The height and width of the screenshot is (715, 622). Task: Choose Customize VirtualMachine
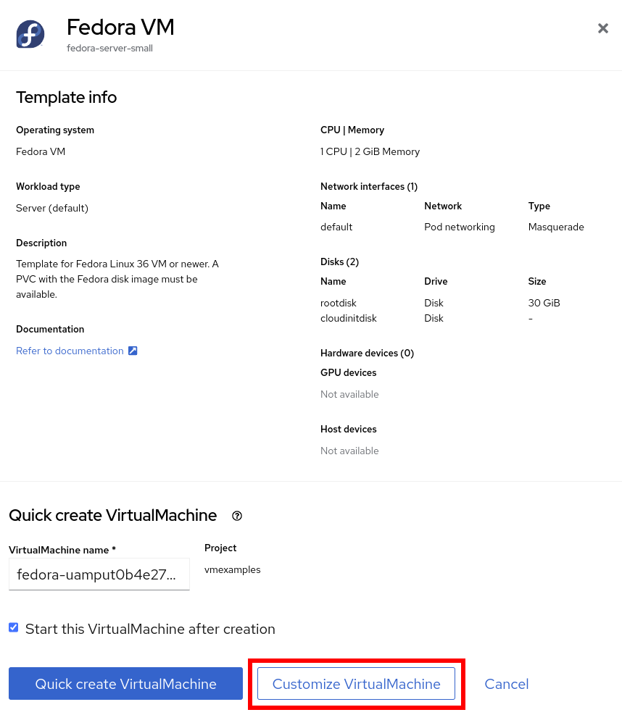tap(356, 684)
